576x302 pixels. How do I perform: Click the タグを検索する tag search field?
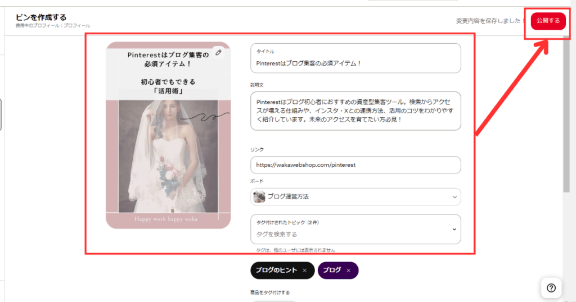349,234
